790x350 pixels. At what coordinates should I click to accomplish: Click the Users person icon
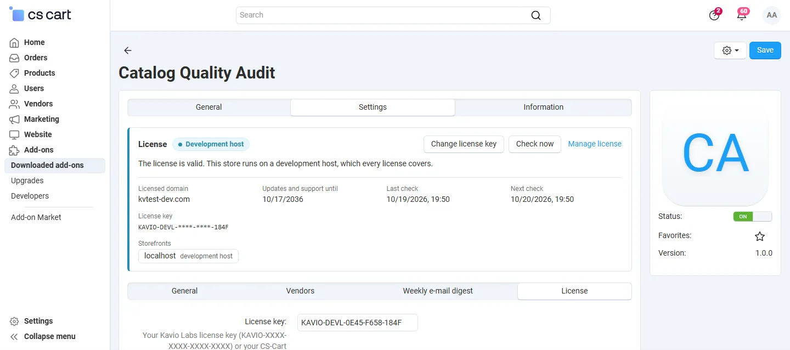(x=14, y=88)
